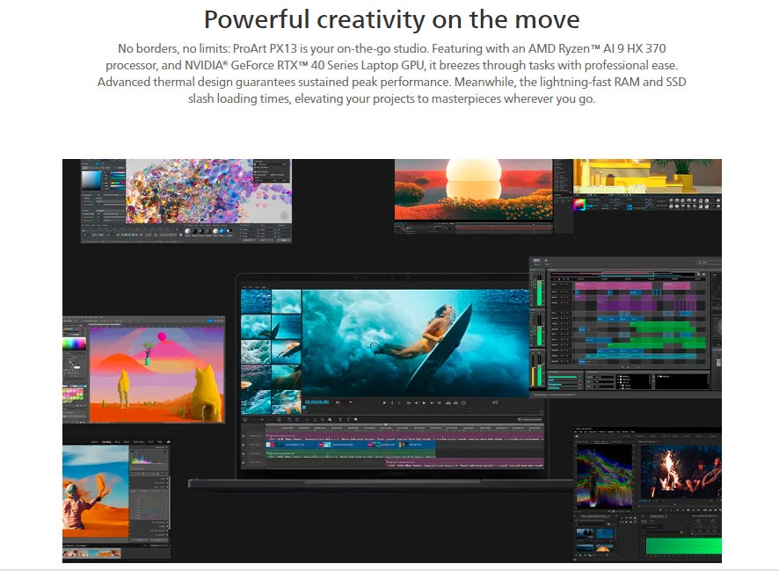Click the histogram panel in photo editor
This screenshot has width=779, height=571.
(148, 458)
